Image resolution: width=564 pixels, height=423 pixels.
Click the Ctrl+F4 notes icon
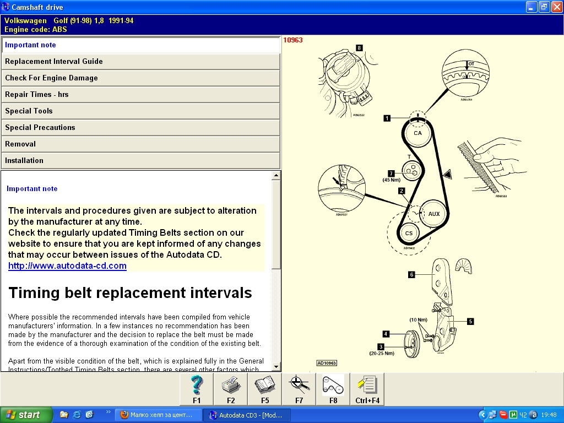(x=367, y=389)
